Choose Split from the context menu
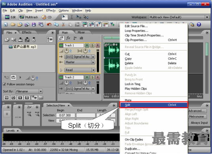Screen dimensions: 212x154 click(x=154, y=105)
